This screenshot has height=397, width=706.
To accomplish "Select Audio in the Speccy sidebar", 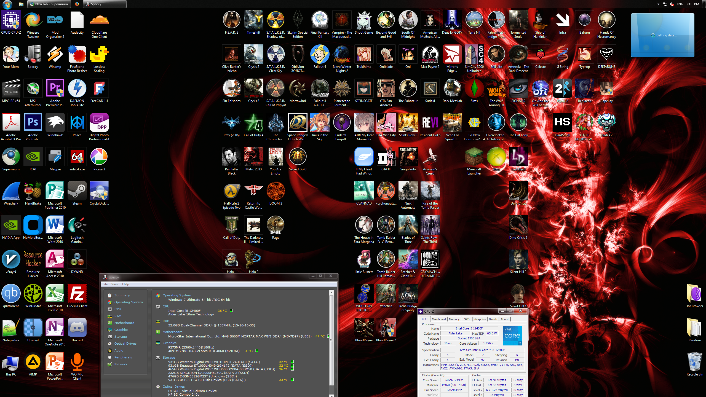I will pos(119,350).
